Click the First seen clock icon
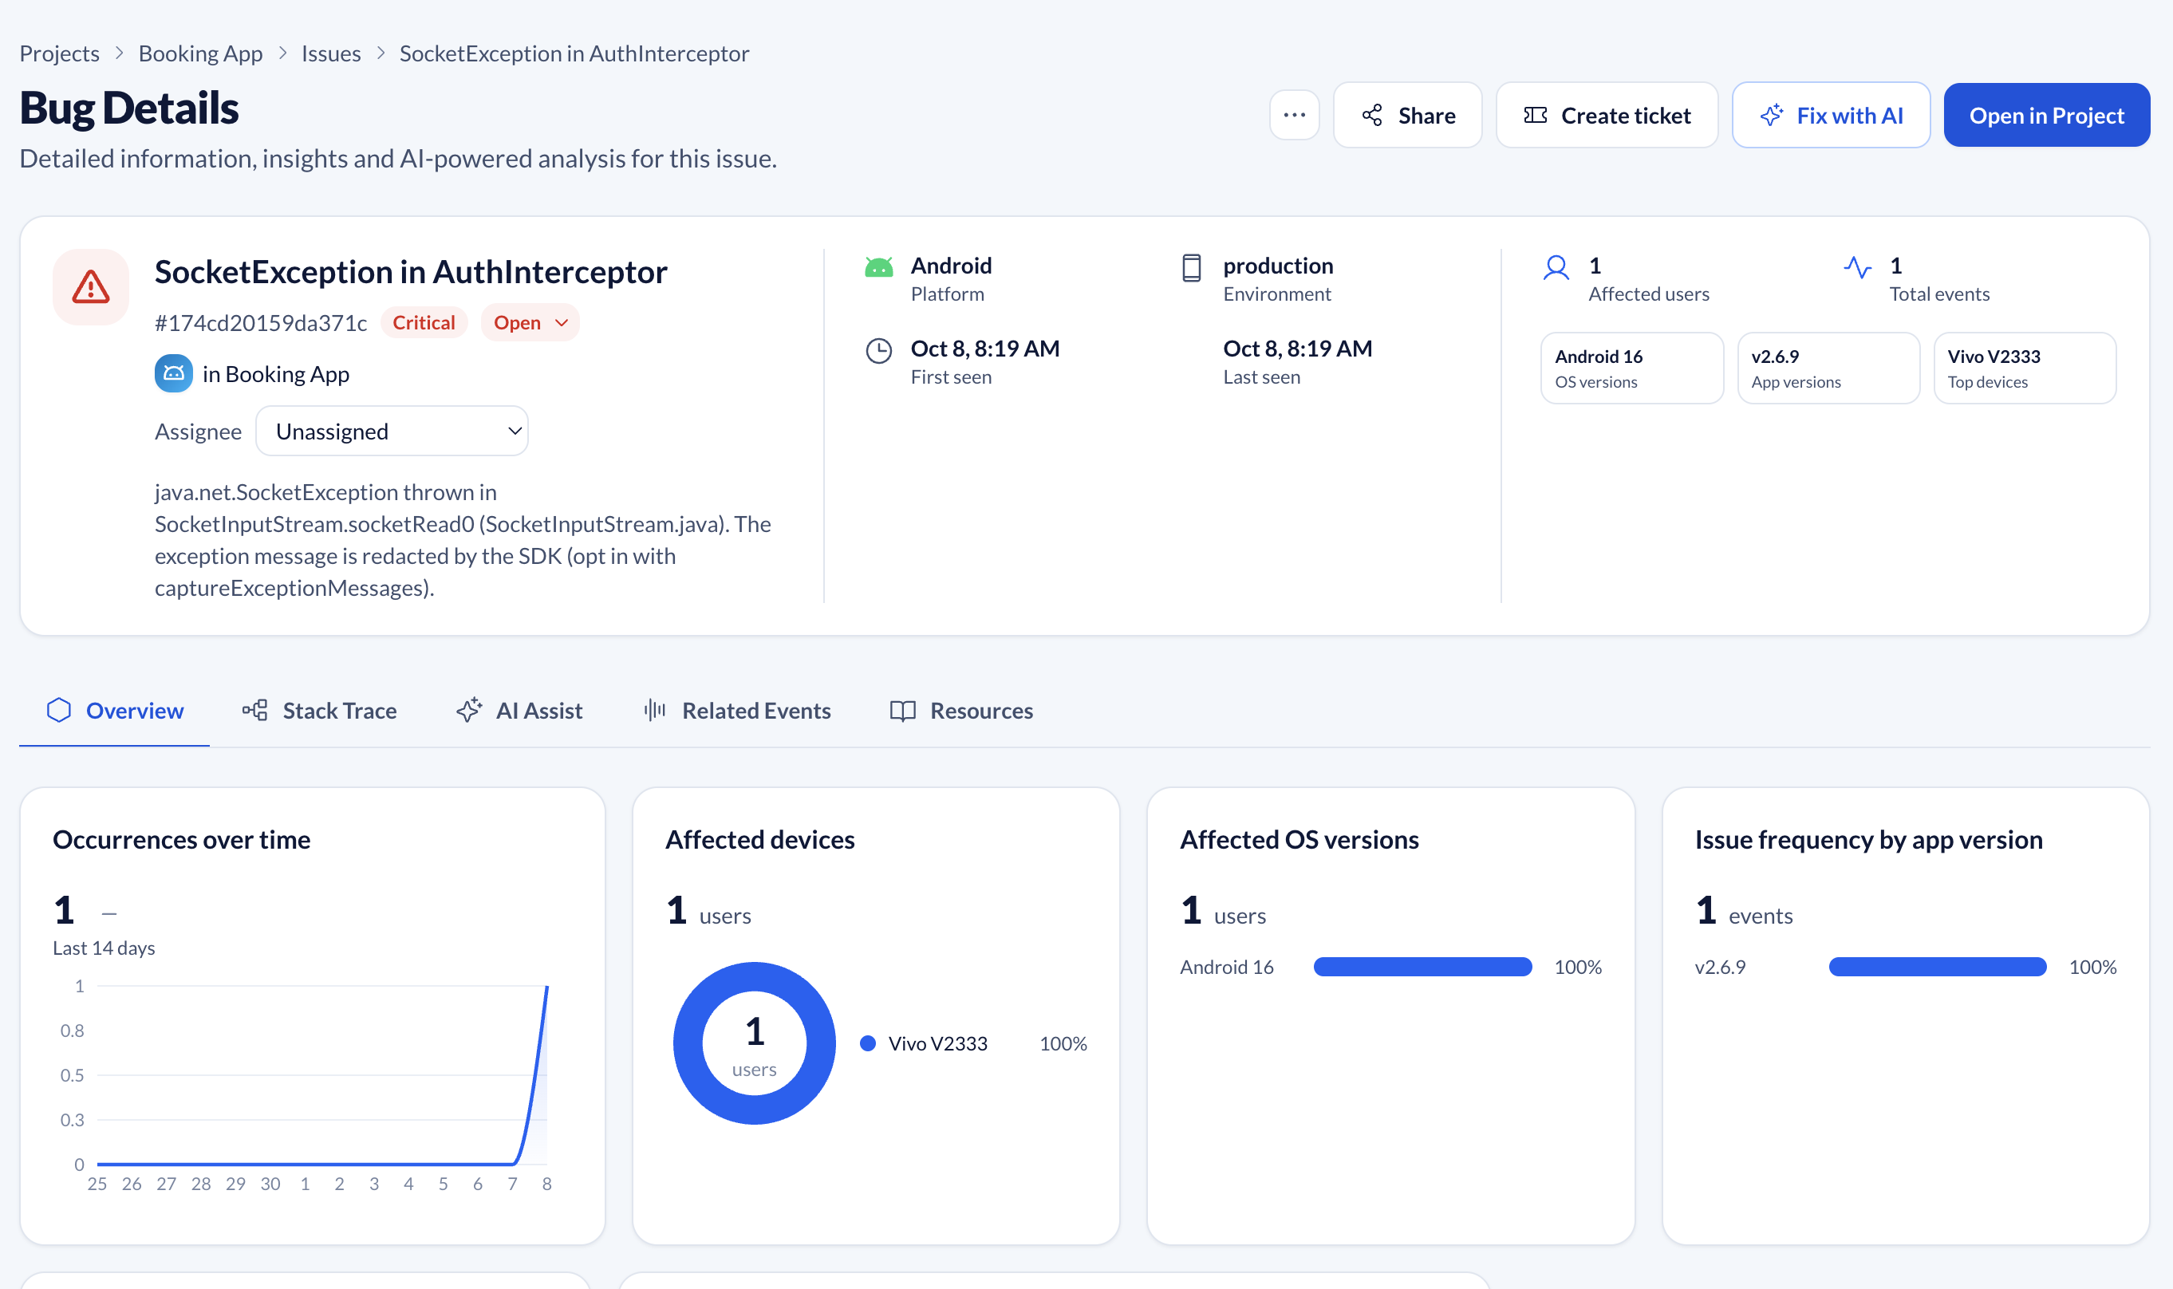The height and width of the screenshot is (1289, 2173). click(879, 351)
